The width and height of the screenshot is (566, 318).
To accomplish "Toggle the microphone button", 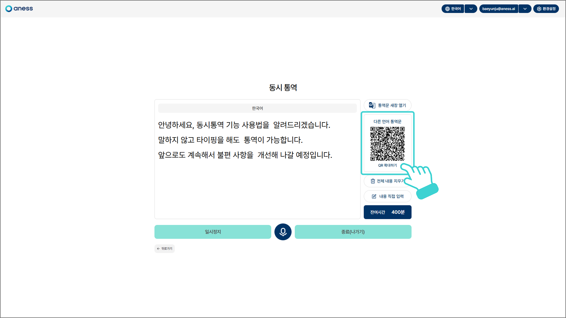I will click(x=283, y=232).
